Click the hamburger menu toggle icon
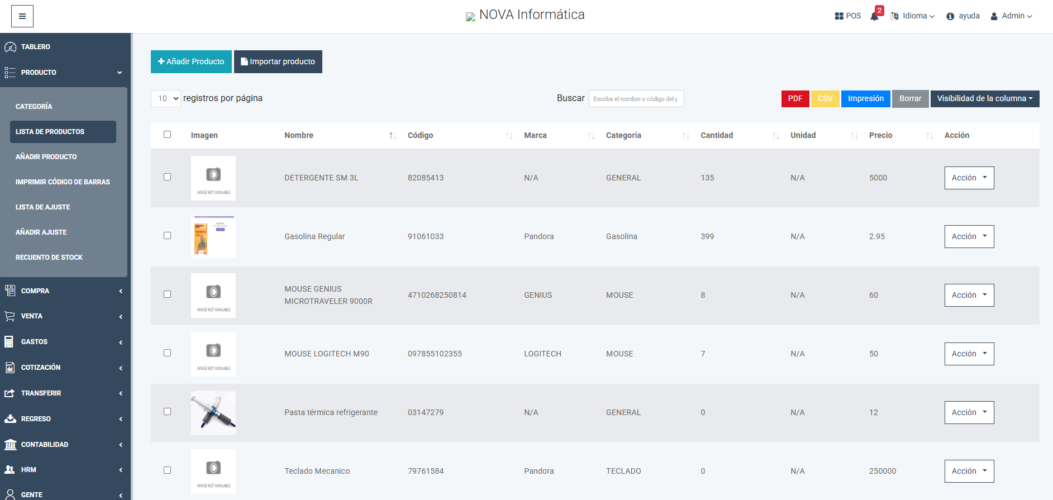1053x500 pixels. coord(22,16)
